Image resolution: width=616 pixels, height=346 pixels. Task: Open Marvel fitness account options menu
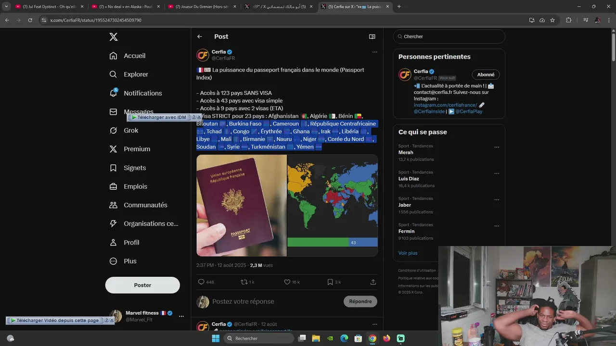point(181,316)
